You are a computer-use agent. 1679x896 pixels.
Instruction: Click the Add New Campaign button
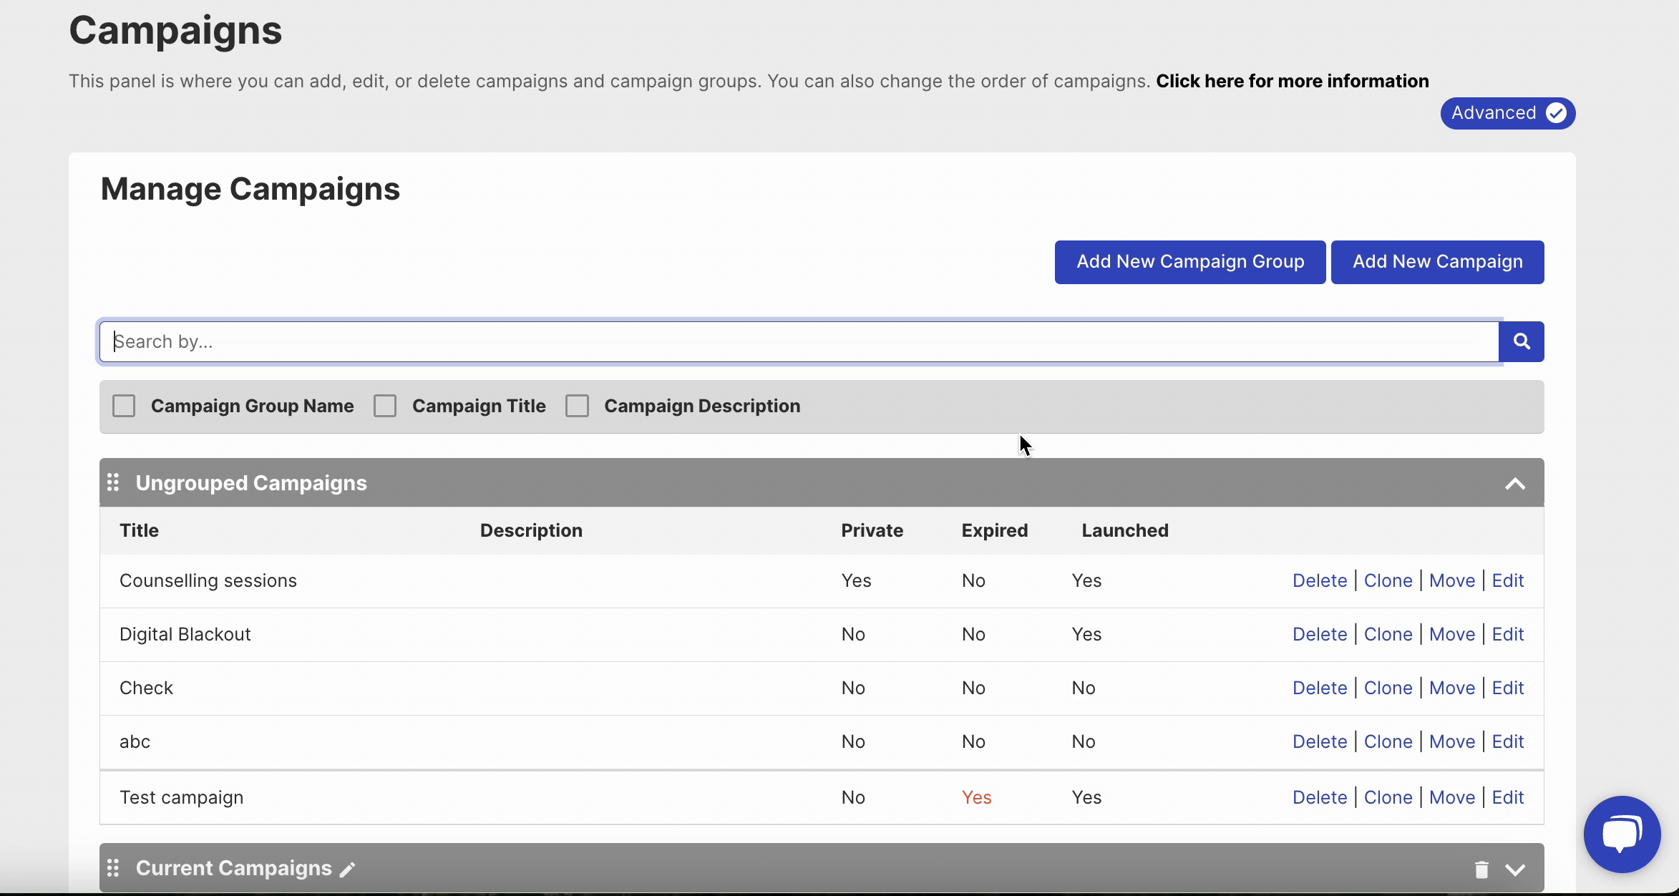(1437, 262)
